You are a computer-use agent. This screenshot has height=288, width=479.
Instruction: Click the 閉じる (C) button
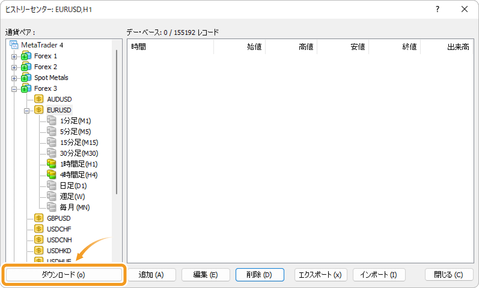pos(449,275)
